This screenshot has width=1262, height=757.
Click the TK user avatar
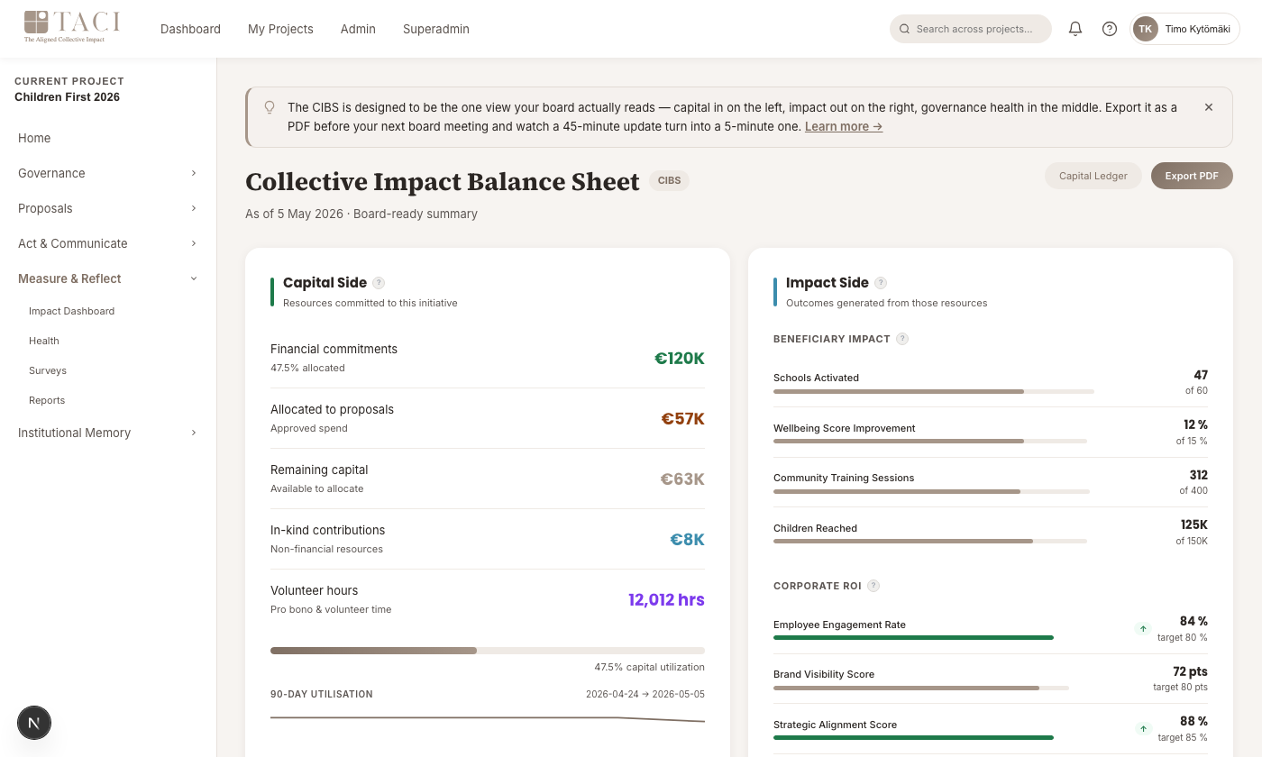1146,29
